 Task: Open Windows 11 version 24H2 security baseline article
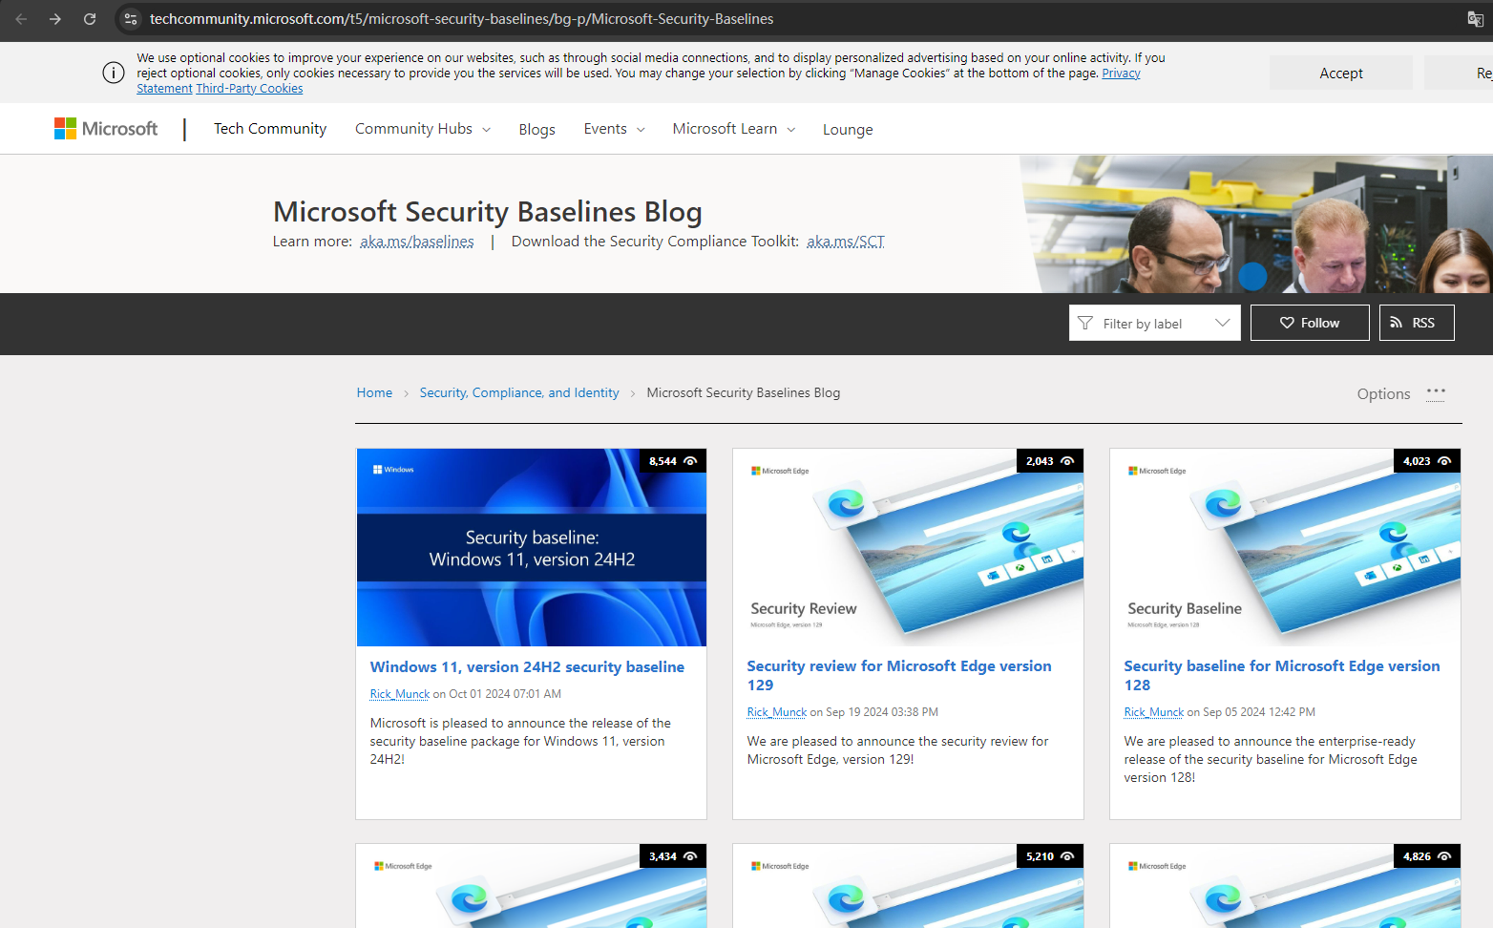tap(527, 667)
